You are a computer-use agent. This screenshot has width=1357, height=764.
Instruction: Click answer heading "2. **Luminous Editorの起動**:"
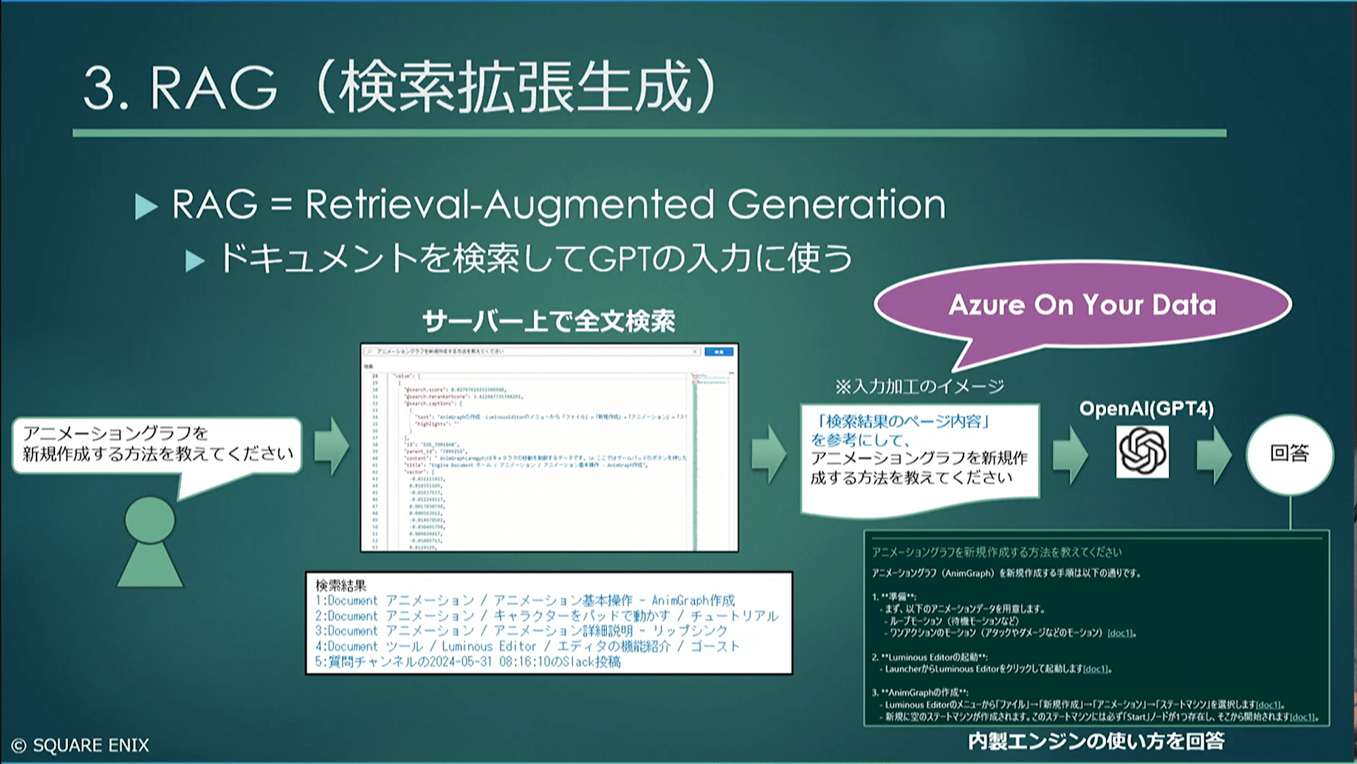point(930,657)
